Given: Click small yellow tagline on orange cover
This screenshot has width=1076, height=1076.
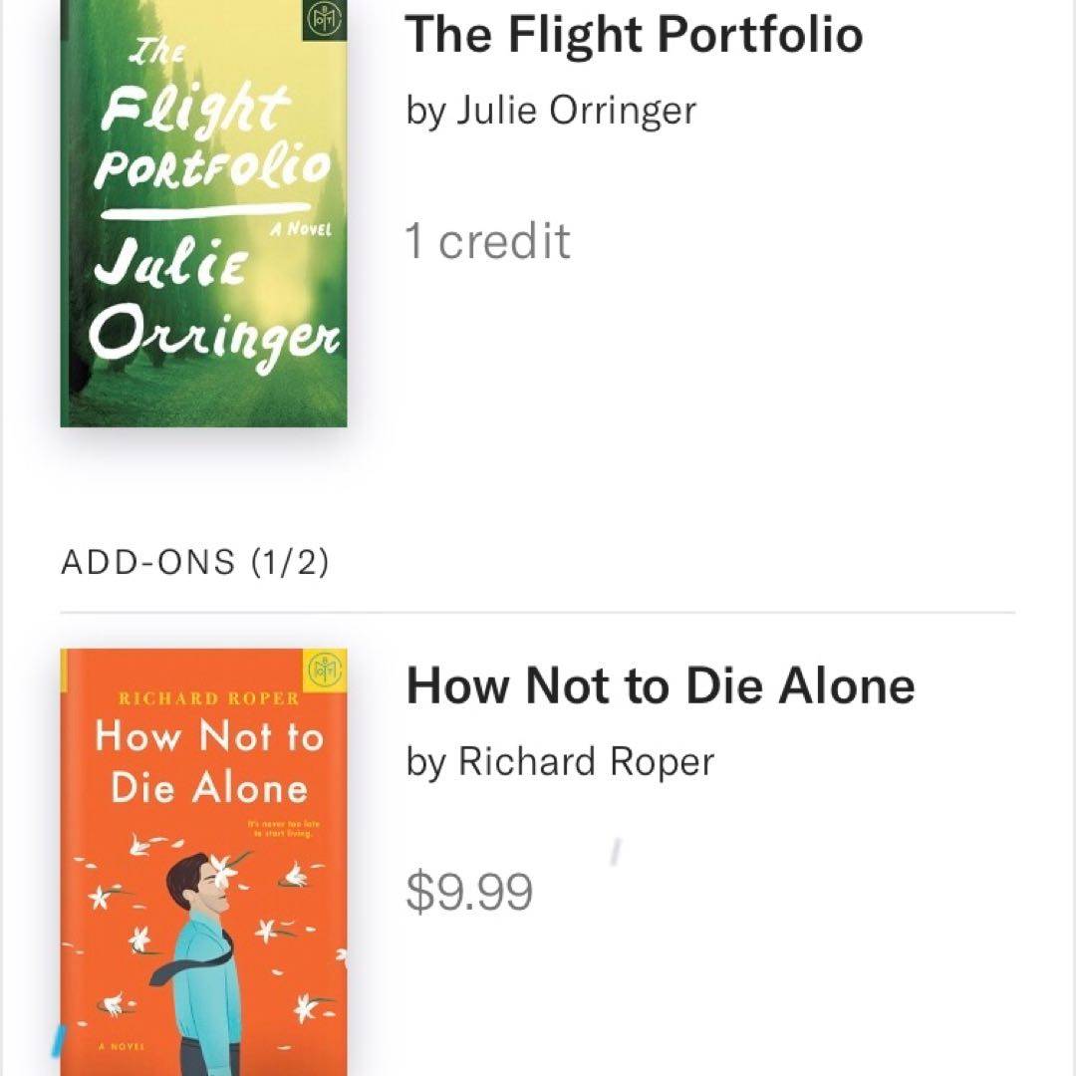Looking at the screenshot, I should point(280,829).
